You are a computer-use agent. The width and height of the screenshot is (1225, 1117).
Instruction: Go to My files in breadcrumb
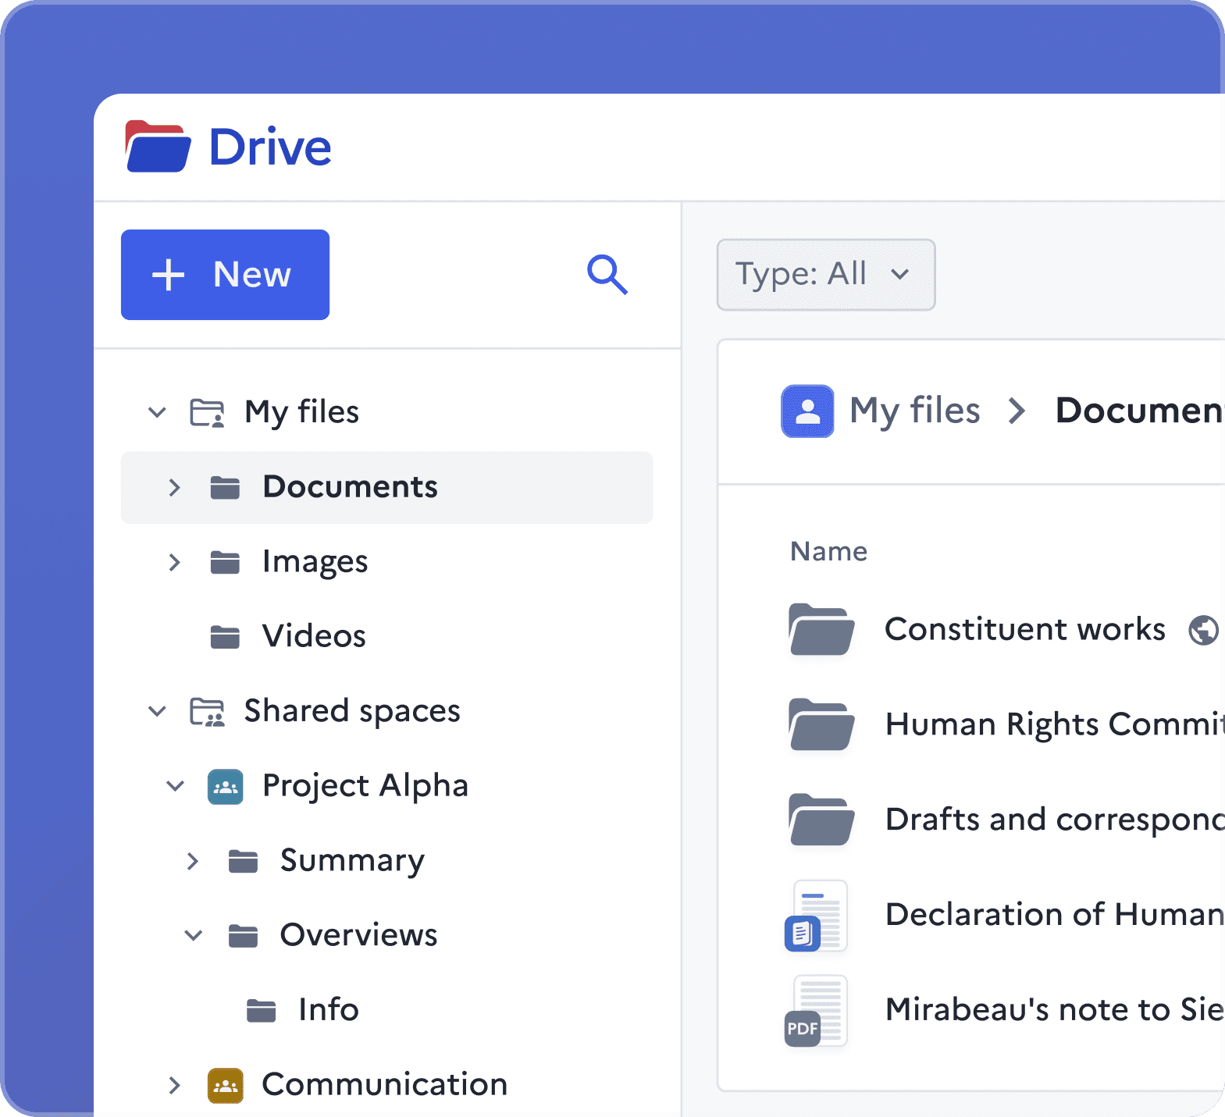tap(914, 411)
